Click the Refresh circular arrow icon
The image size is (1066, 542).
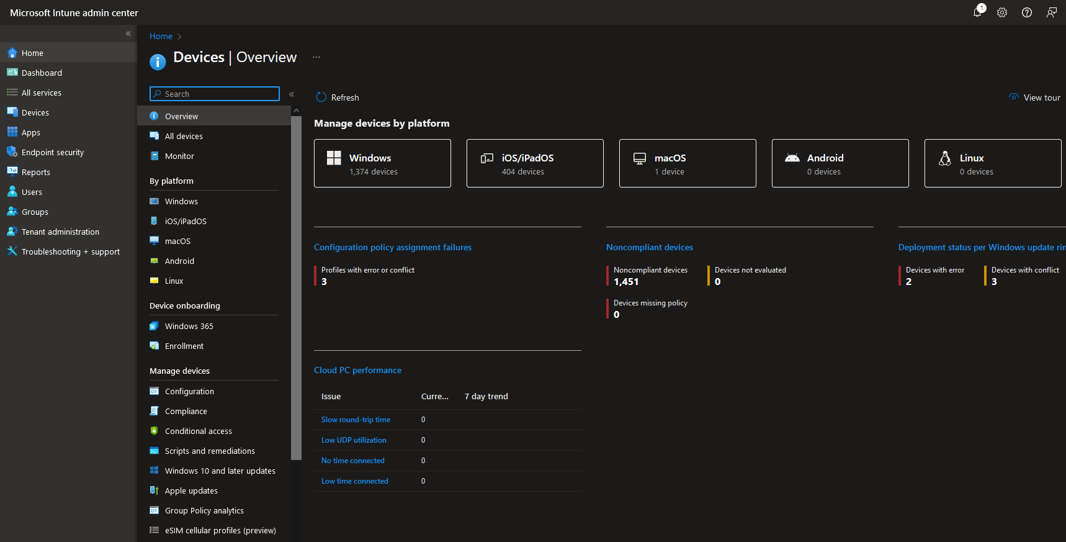click(321, 97)
